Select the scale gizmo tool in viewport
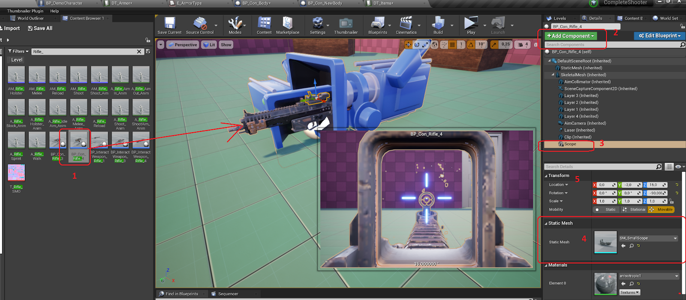Image resolution: width=686 pixels, height=300 pixels. [425, 45]
